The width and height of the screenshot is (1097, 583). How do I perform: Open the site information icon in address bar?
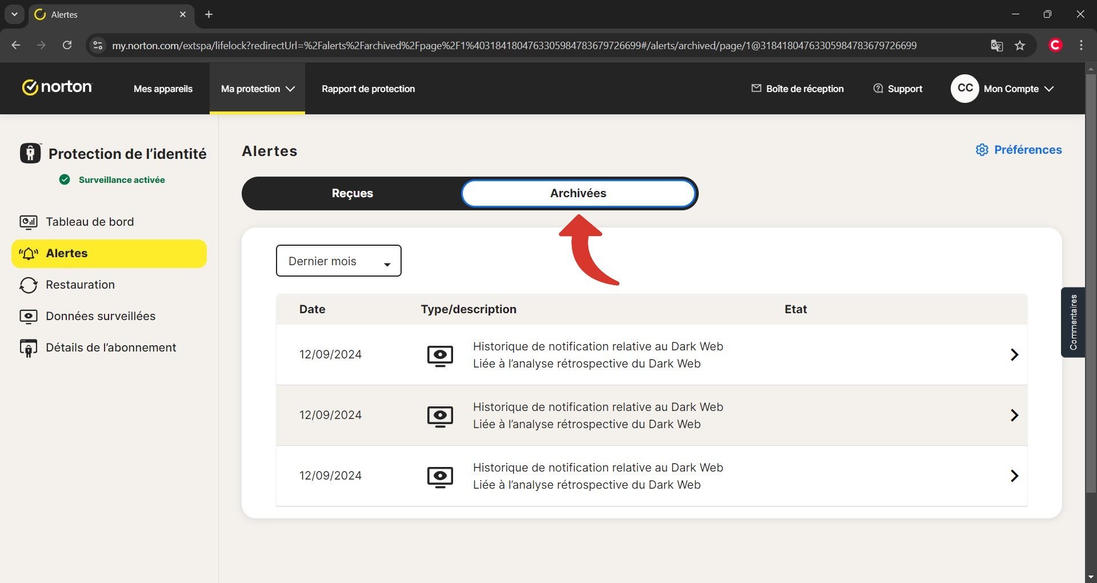98,45
